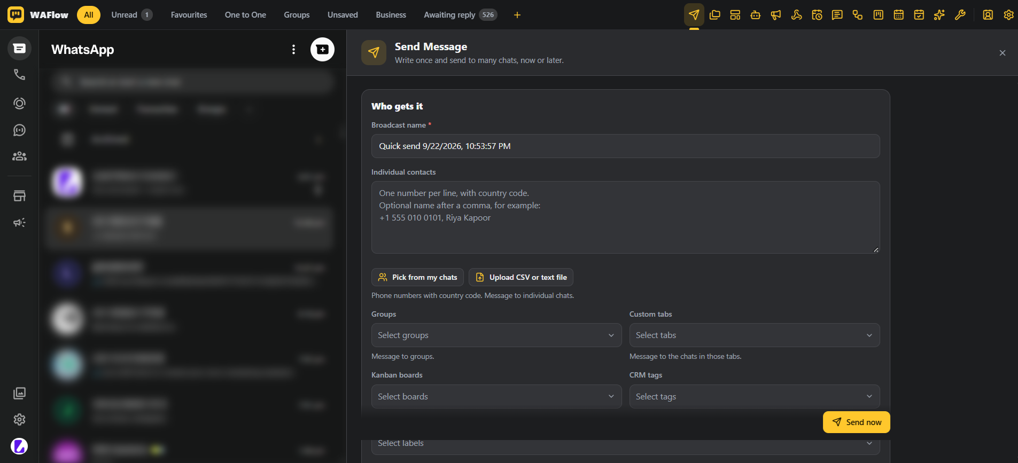Switch to the Awaiting reply tab
Viewport: 1018px width, 463px height.
point(460,15)
